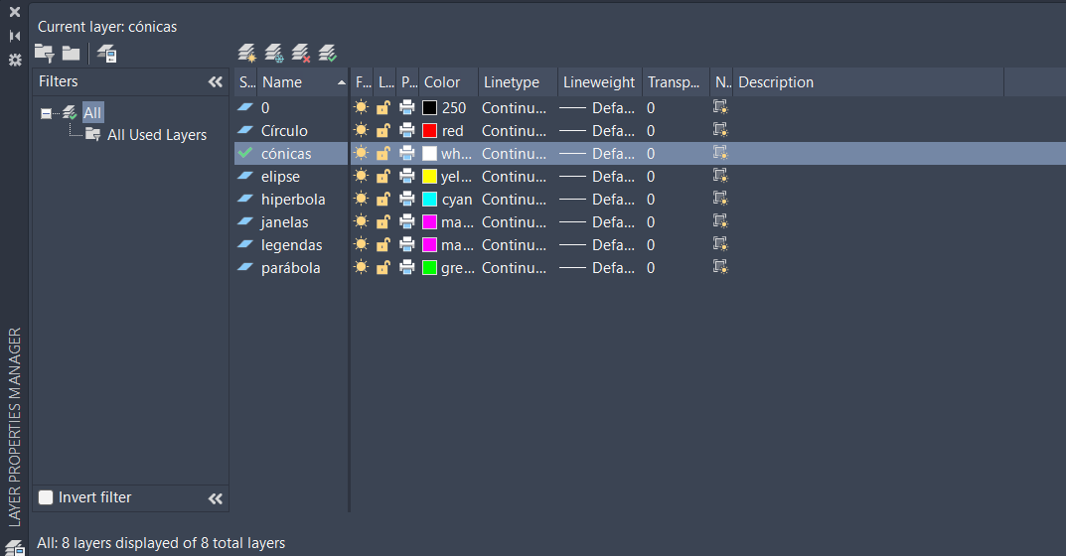Collapse the All filter tree node
Image resolution: width=1066 pixels, height=556 pixels.
[x=46, y=114]
